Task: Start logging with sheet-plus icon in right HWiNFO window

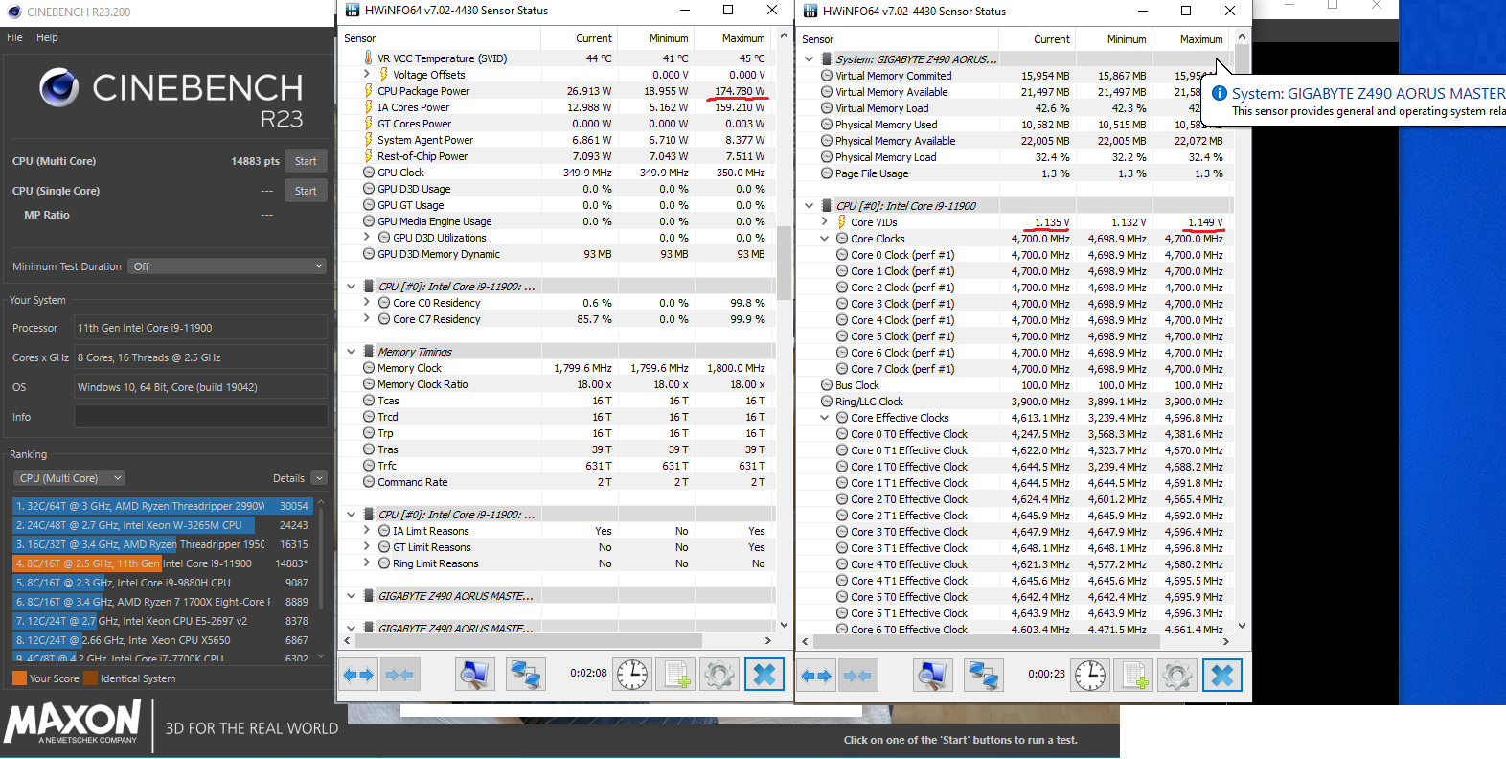Action: point(1135,675)
